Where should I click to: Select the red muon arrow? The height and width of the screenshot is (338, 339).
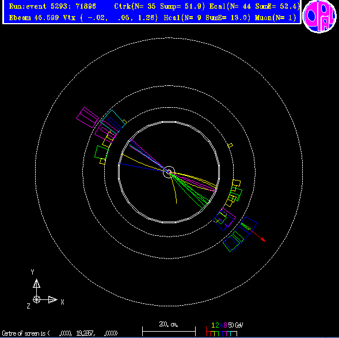257,235
